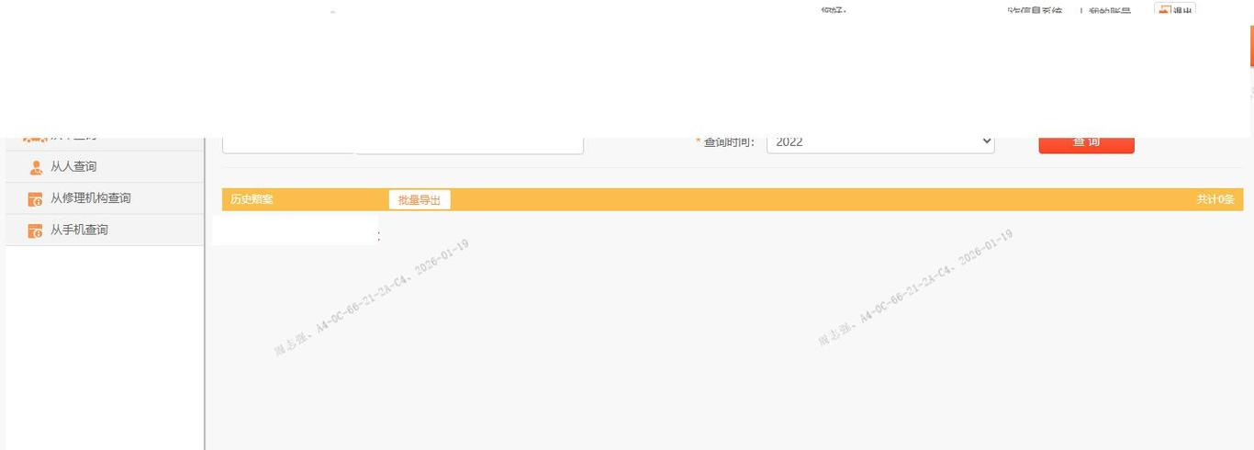Click the orange scrollbar thumb at right edge
Viewport: 1254px width, 450px height.
click(x=1251, y=46)
